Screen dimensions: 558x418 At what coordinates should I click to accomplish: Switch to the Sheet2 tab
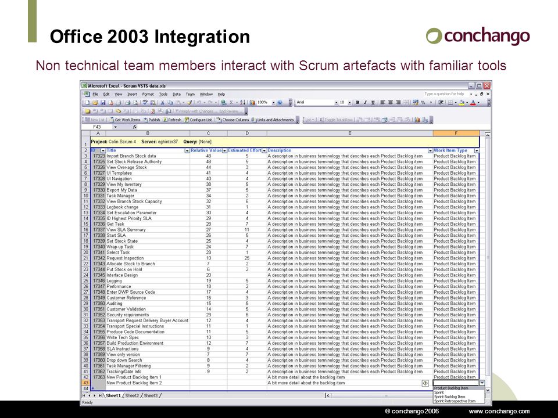(x=132, y=395)
